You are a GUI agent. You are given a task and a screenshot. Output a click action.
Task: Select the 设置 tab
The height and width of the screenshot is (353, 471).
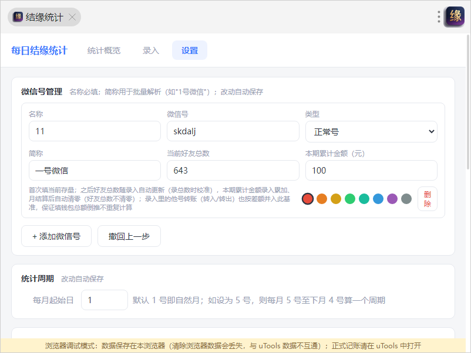190,50
